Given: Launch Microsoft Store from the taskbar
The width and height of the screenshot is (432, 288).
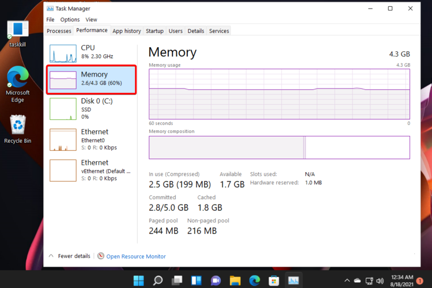Looking at the screenshot, I should pos(274,281).
